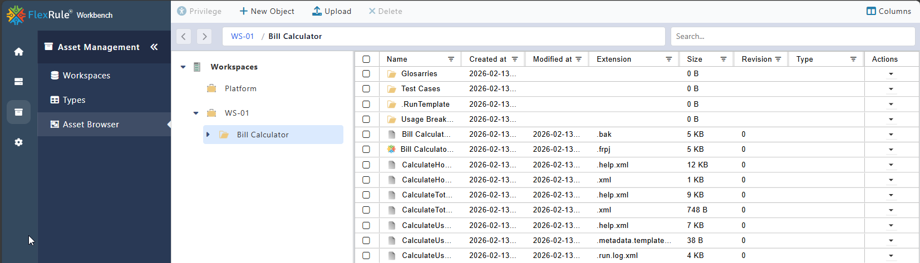Image resolution: width=920 pixels, height=263 pixels.
Task: Select Asset Browser in Asset Management menu
Action: coord(104,125)
